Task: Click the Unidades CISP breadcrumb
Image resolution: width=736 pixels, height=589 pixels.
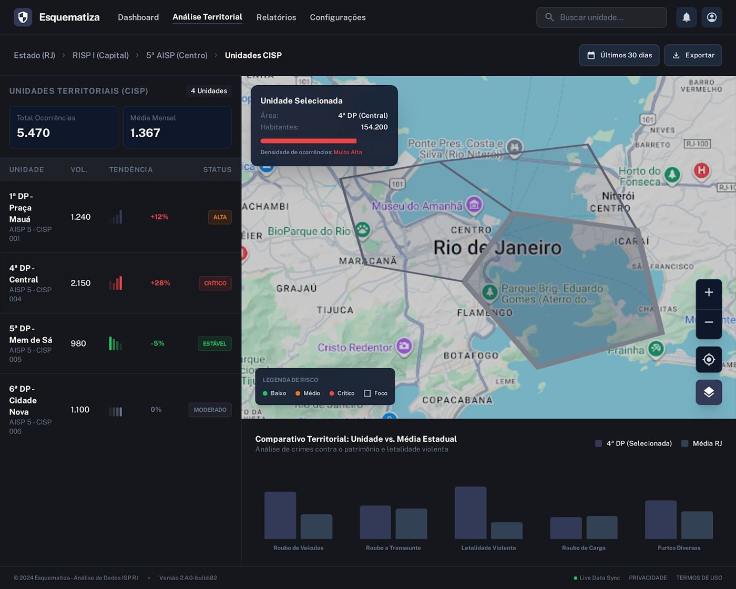Action: point(253,55)
